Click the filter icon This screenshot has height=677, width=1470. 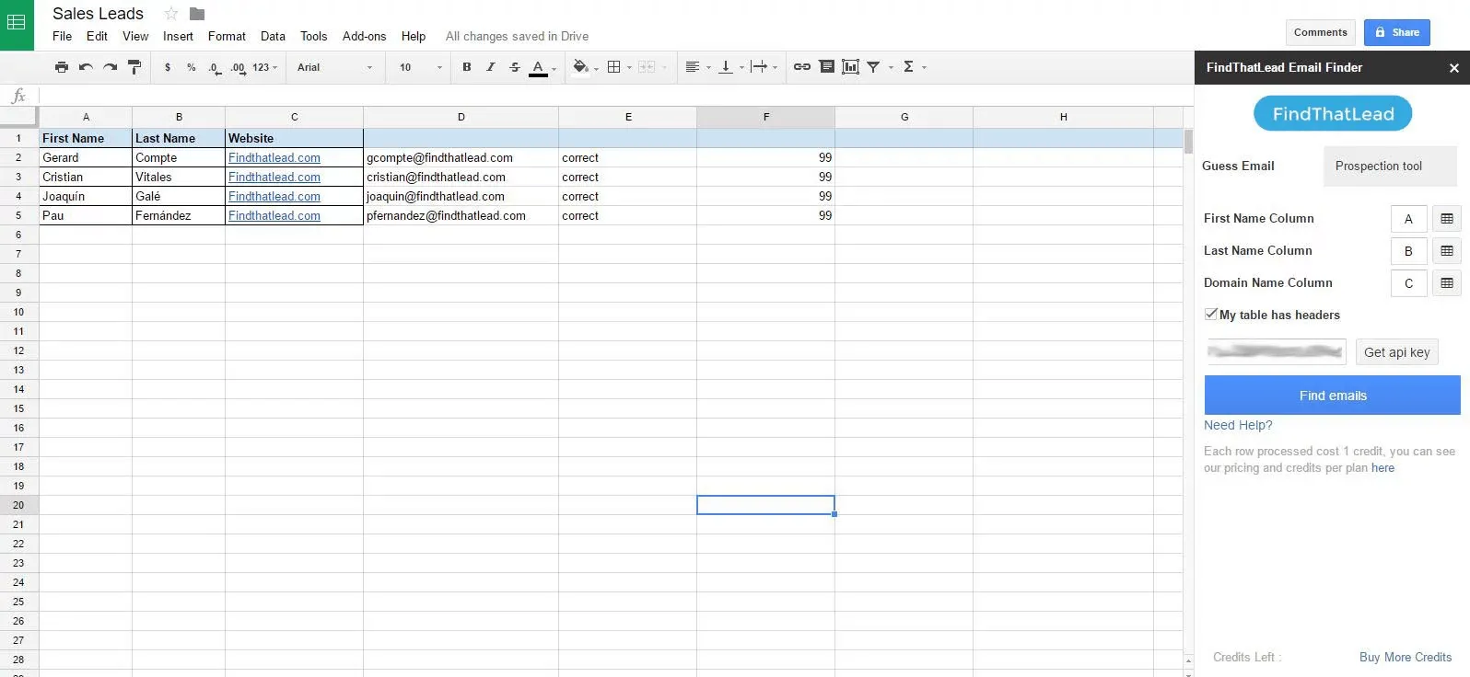[x=873, y=67]
